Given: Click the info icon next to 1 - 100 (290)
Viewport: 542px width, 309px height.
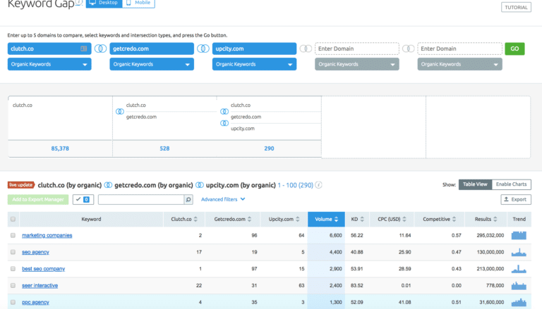Looking at the screenshot, I should coord(319,185).
